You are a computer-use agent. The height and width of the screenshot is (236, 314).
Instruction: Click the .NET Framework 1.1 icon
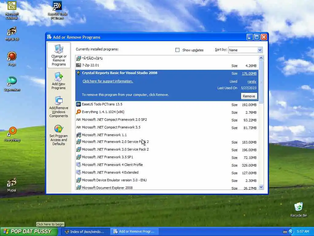click(x=78, y=135)
